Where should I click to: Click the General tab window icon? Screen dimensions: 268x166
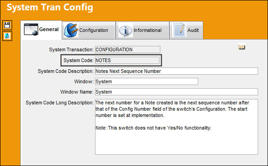[31, 29]
